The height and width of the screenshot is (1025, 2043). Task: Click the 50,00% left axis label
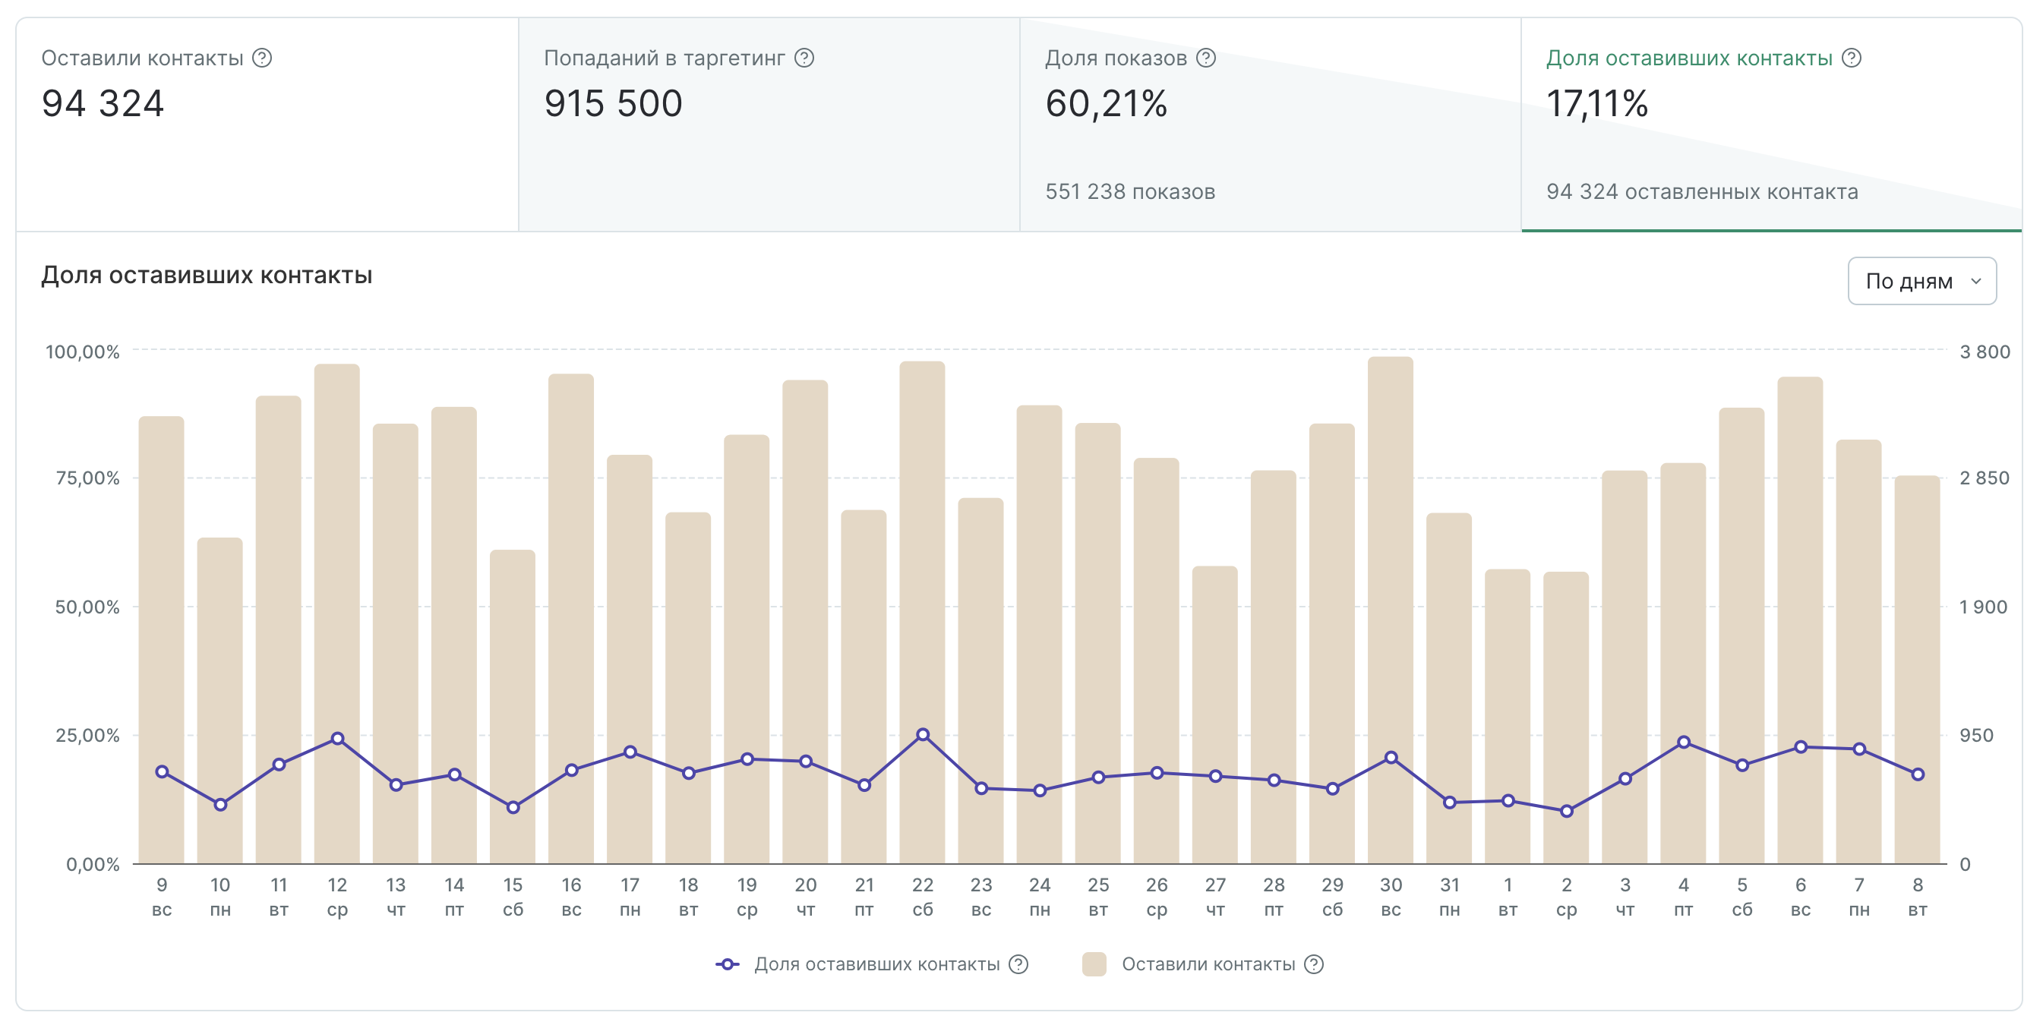pyautogui.click(x=87, y=607)
